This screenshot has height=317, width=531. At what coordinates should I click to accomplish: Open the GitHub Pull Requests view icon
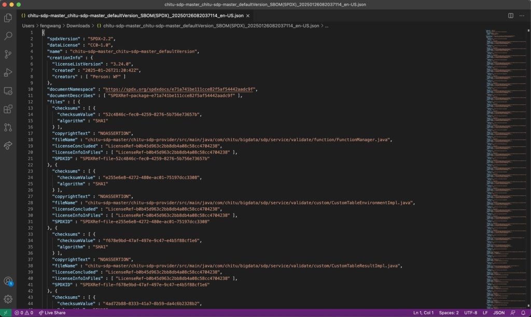7,128
